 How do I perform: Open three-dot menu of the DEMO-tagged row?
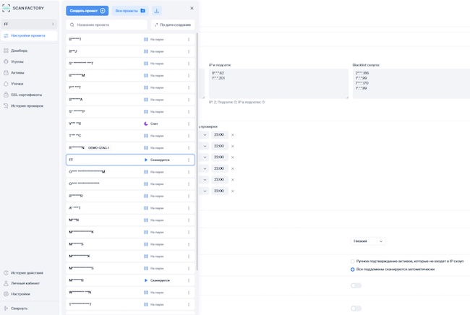pyautogui.click(x=189, y=148)
